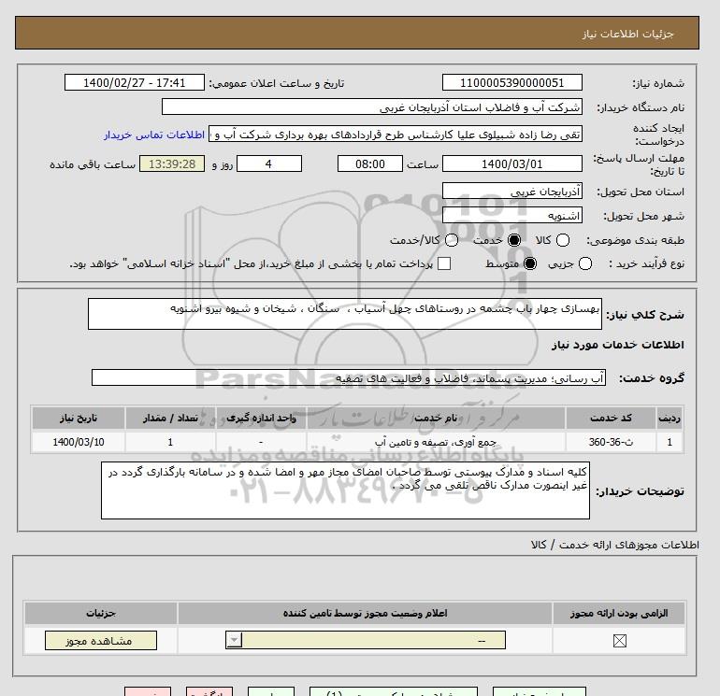Screen dimensions: 720x696
Task: Click the طبقه بندی موضوعی label
Action: pos(636,240)
